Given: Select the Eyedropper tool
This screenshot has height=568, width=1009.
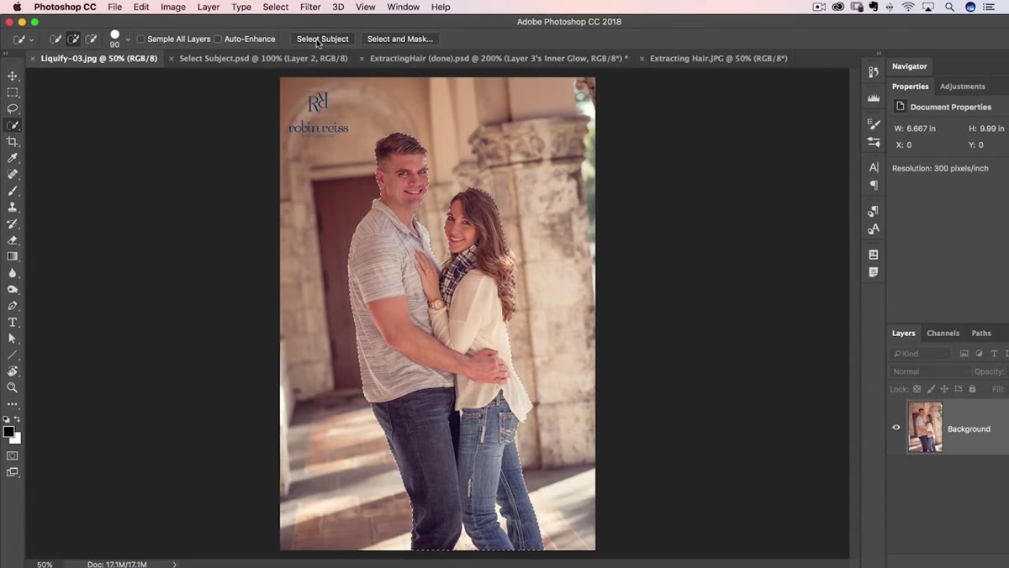Looking at the screenshot, I should pos(13,158).
